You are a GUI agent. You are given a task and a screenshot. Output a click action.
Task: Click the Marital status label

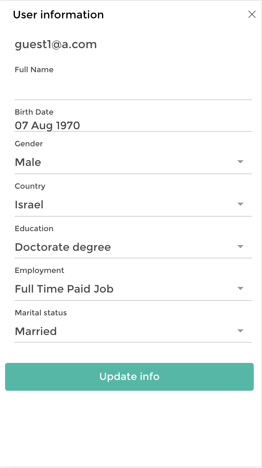(x=41, y=313)
